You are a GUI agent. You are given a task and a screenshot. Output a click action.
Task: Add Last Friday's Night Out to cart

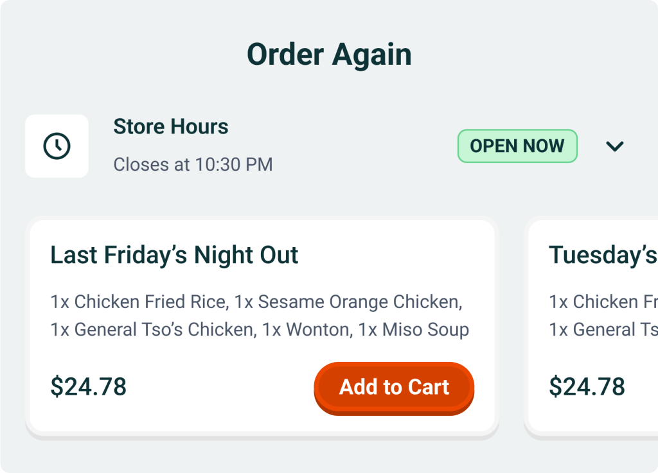[x=394, y=388]
